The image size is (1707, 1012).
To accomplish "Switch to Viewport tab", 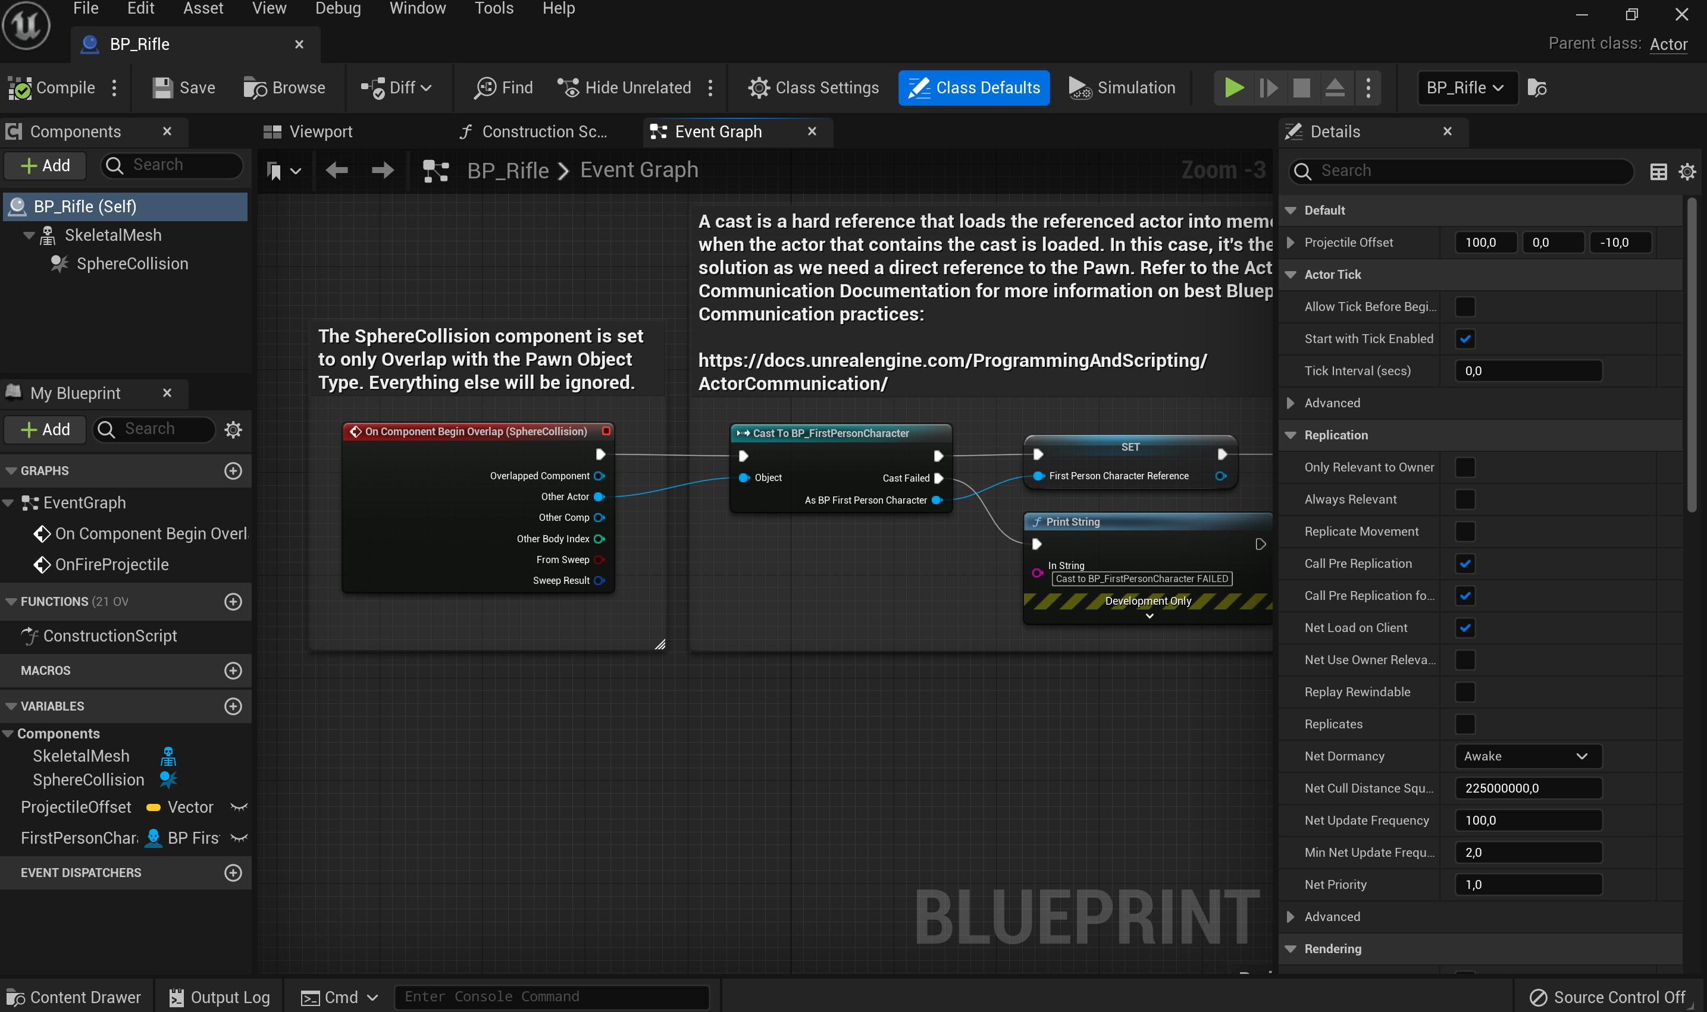I will (x=308, y=131).
